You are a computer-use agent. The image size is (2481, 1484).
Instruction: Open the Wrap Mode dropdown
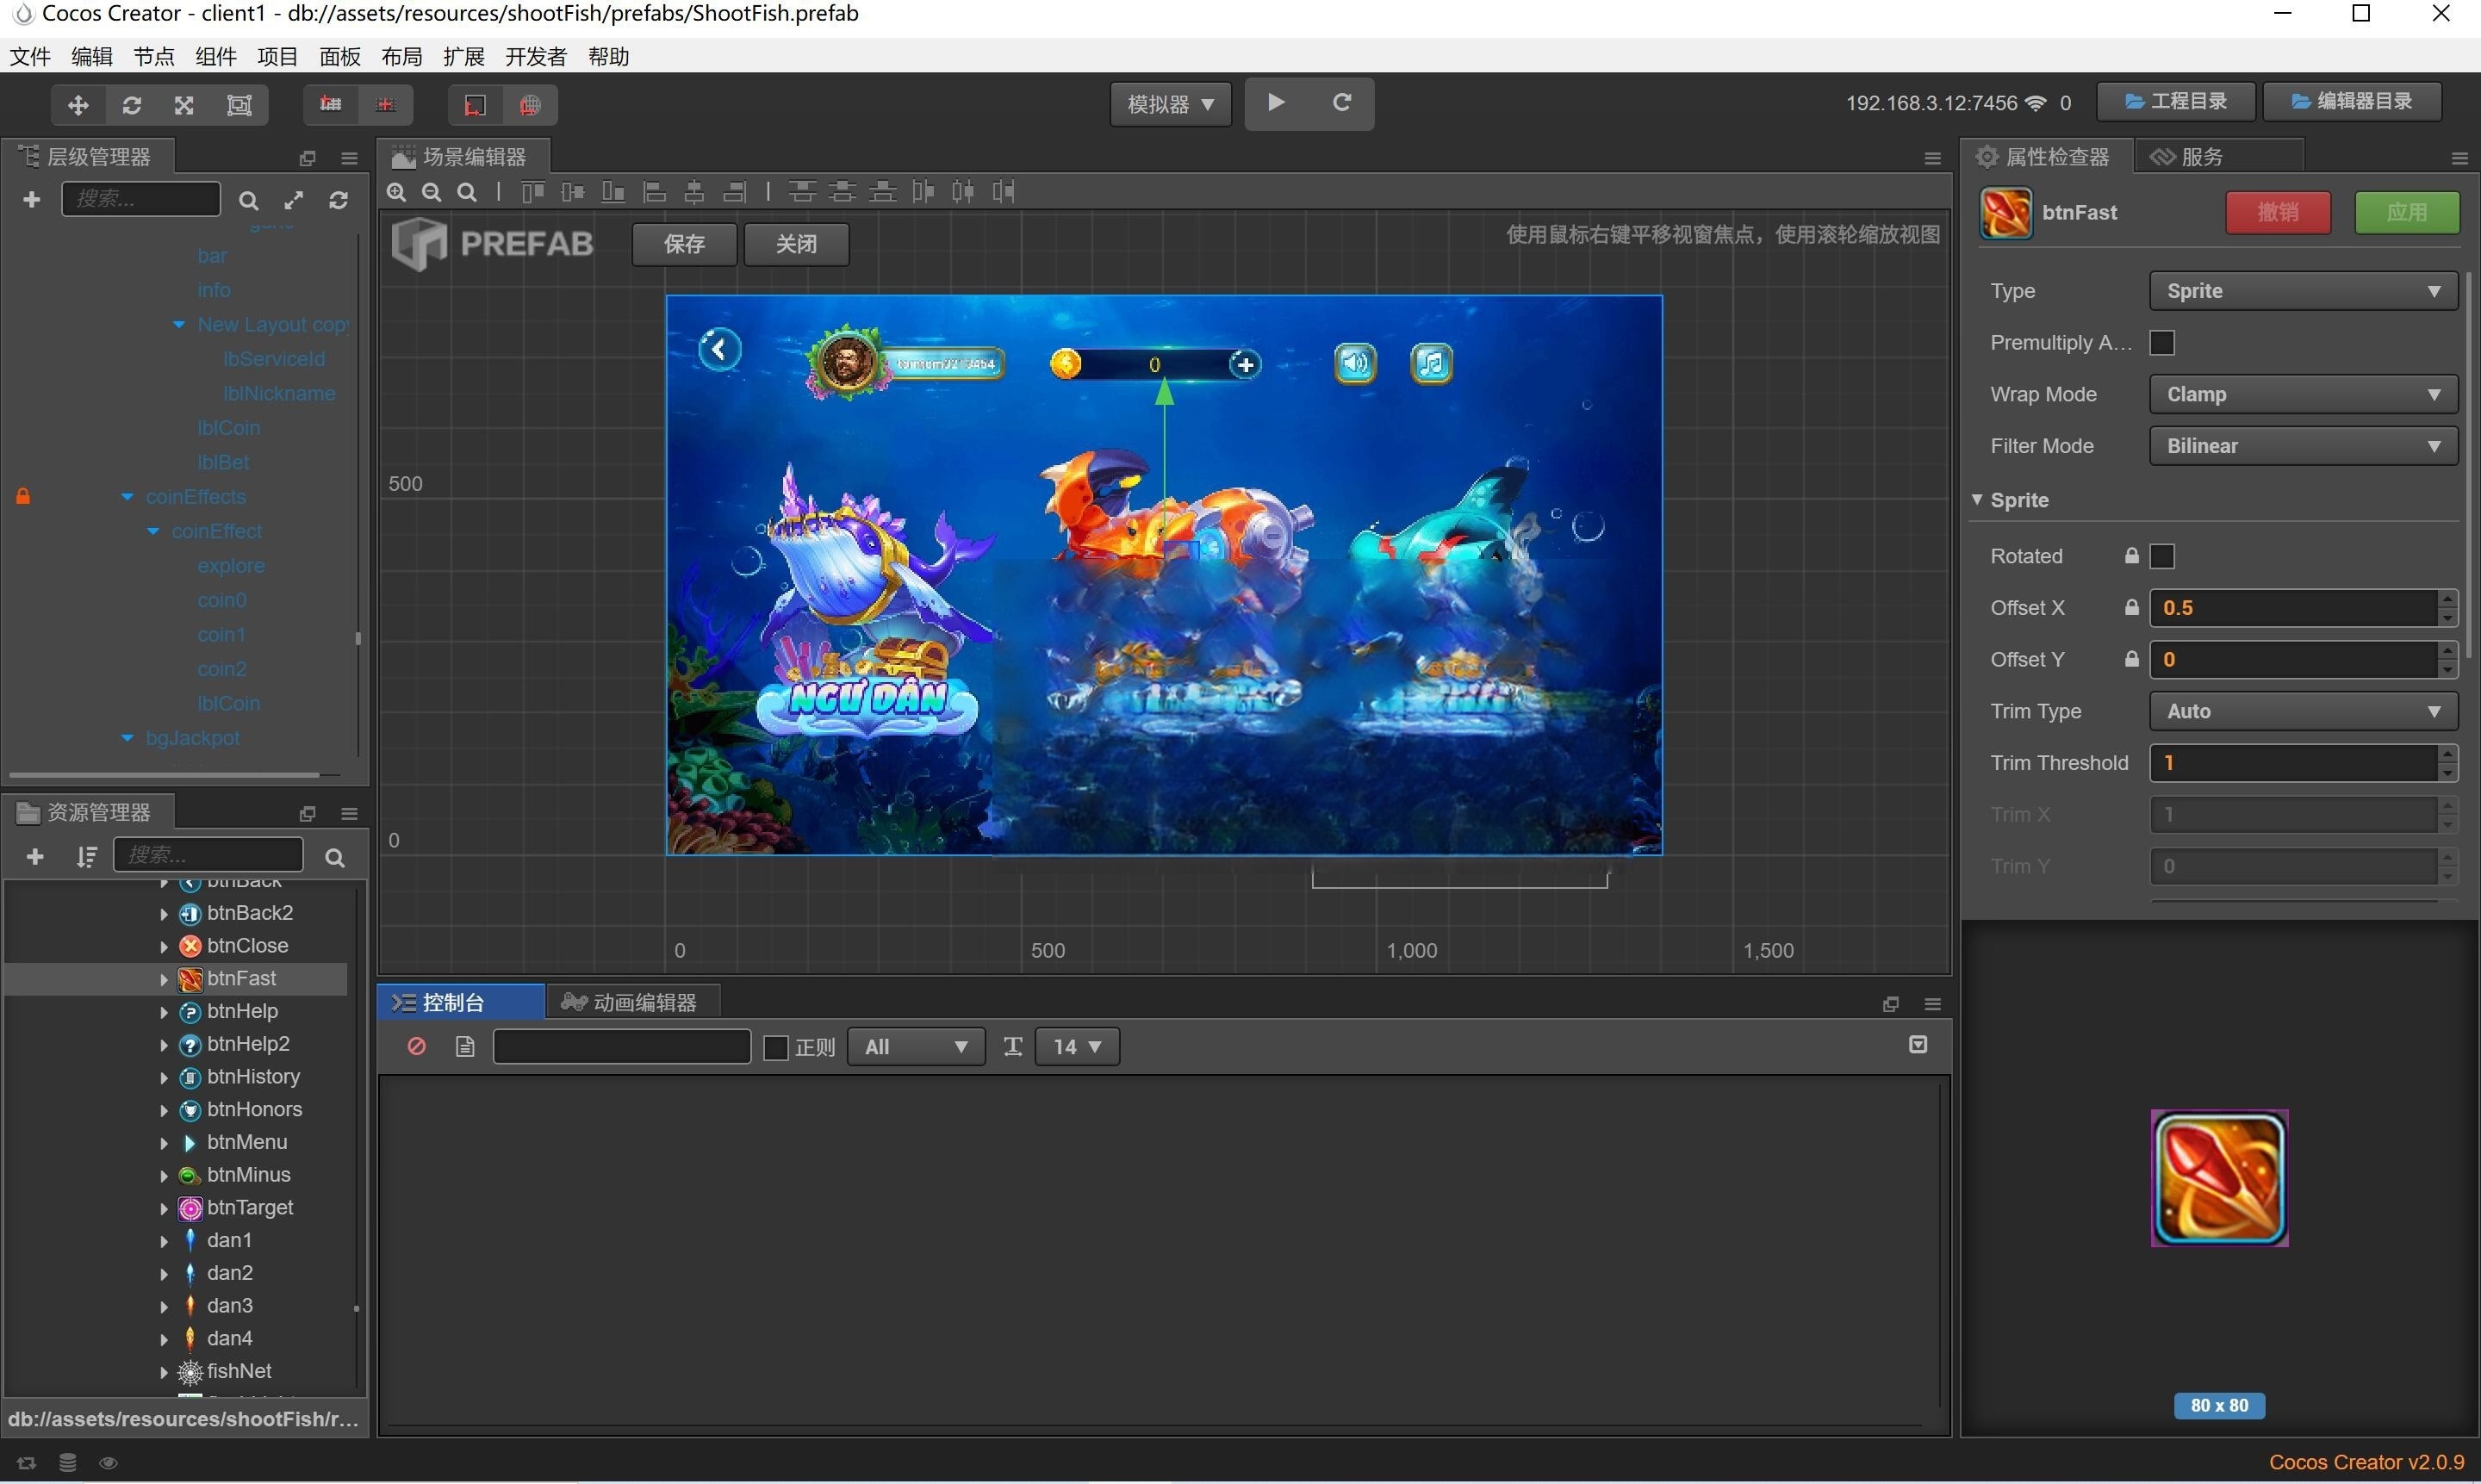[2303, 394]
